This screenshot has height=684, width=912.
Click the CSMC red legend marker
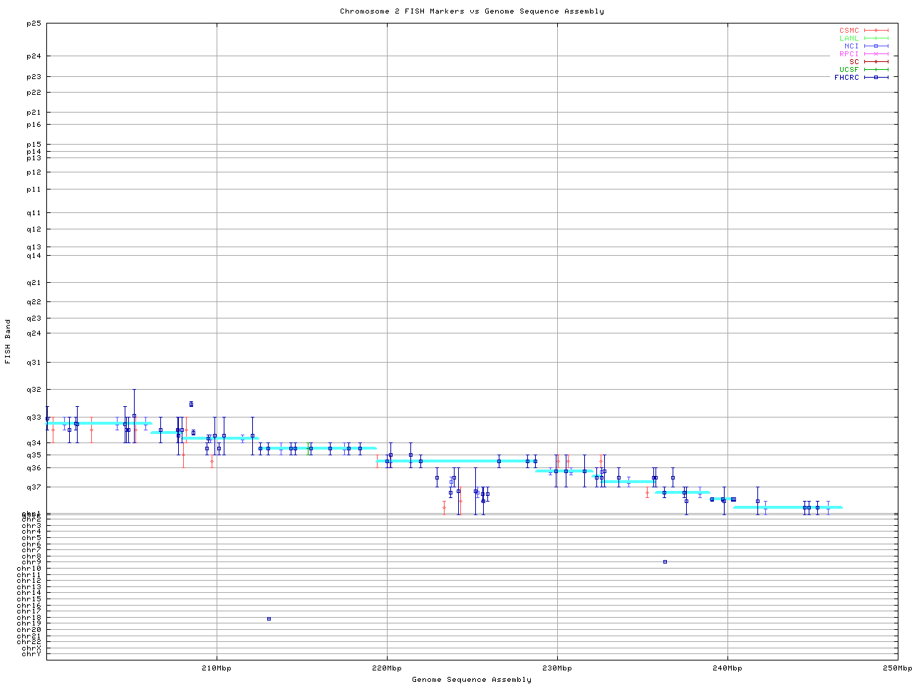(x=876, y=31)
